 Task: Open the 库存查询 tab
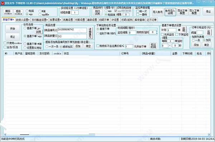pyautogui.click(x=140, y=20)
